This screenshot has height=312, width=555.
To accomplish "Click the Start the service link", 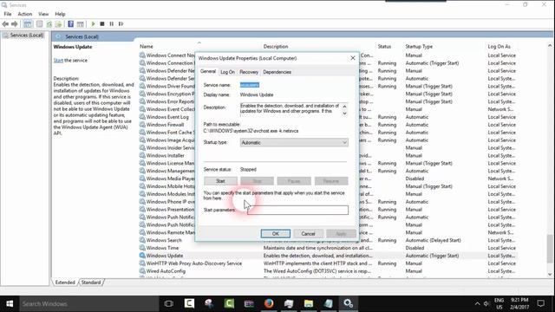I will (x=58, y=60).
